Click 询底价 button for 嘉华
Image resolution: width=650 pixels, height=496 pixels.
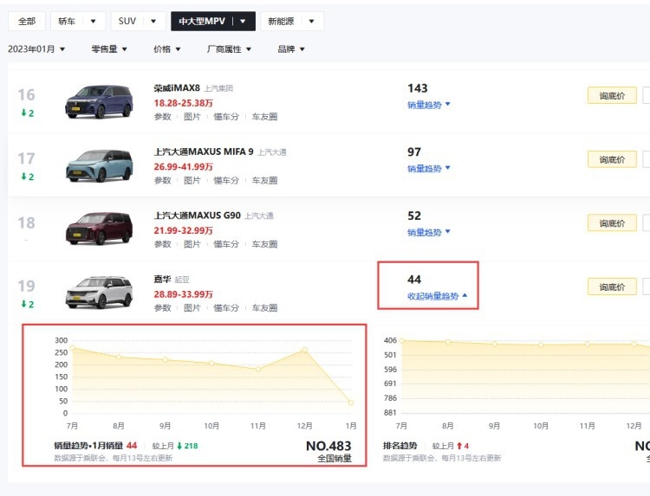[x=612, y=287]
